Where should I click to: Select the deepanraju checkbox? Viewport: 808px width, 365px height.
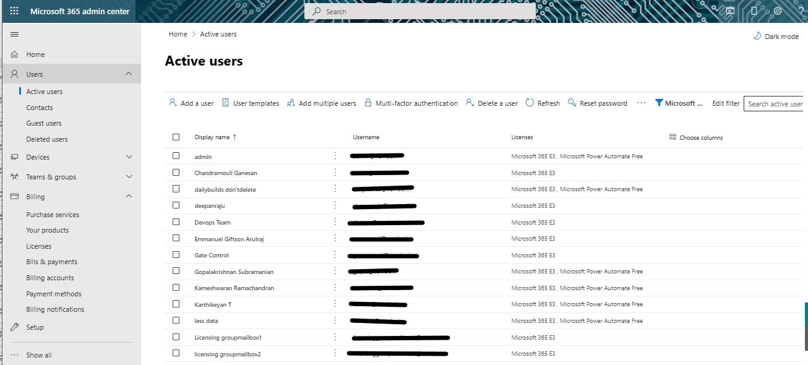pyautogui.click(x=176, y=205)
